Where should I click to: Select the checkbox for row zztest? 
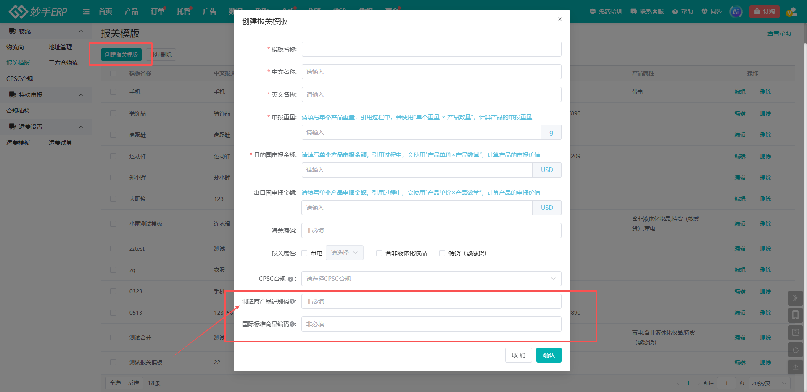[113, 248]
